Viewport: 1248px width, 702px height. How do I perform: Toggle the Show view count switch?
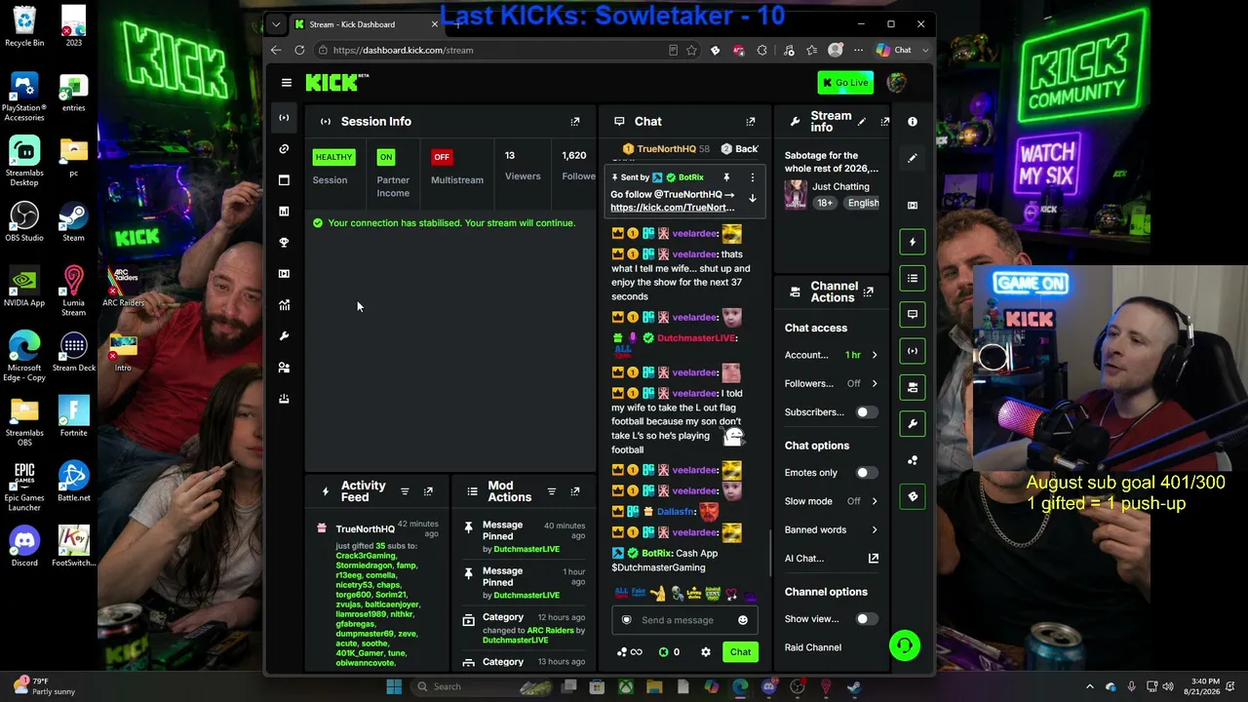(866, 619)
